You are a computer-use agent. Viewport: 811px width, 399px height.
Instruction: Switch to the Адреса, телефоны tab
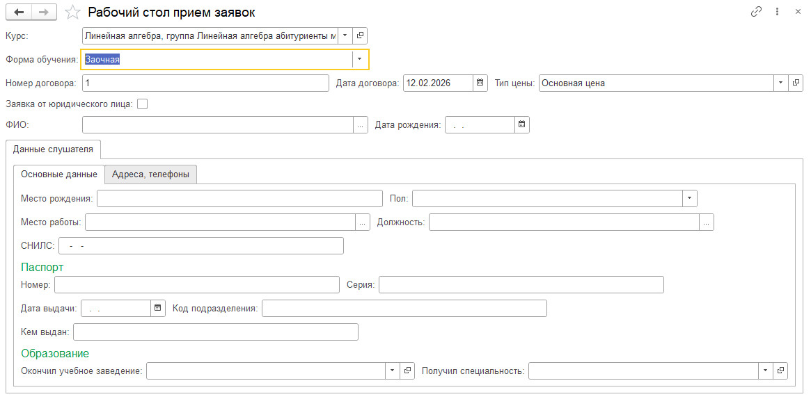pyautogui.click(x=150, y=174)
